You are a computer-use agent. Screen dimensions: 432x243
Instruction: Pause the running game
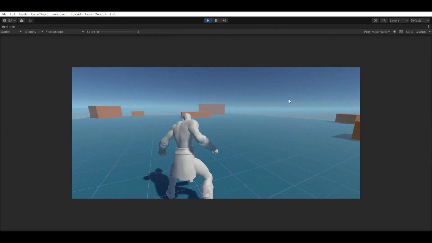[216, 20]
